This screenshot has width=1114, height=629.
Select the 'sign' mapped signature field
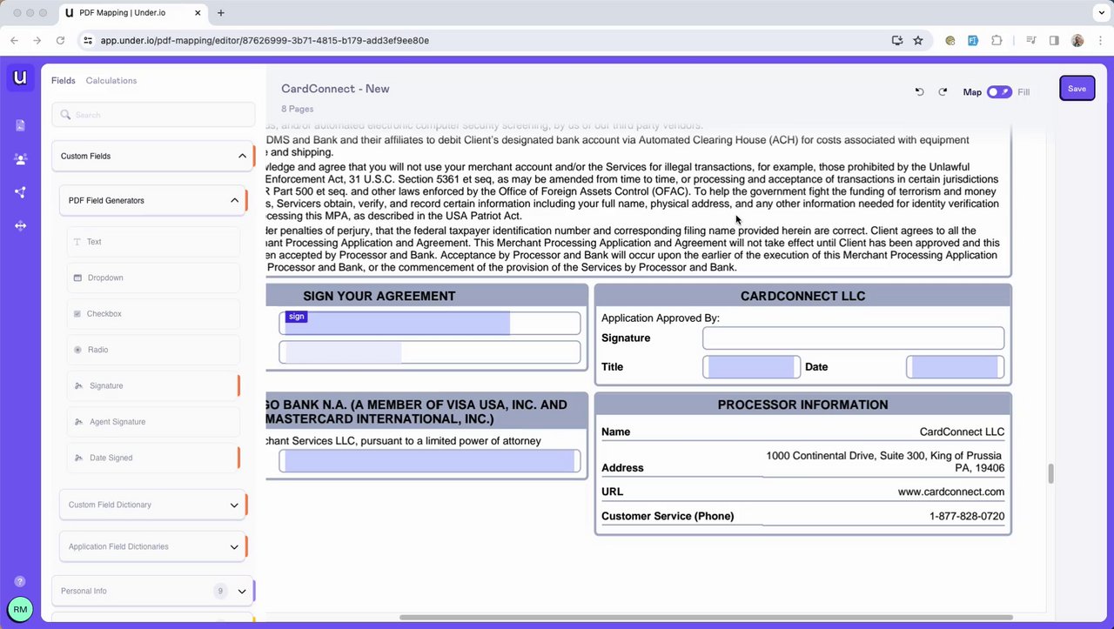[398, 323]
